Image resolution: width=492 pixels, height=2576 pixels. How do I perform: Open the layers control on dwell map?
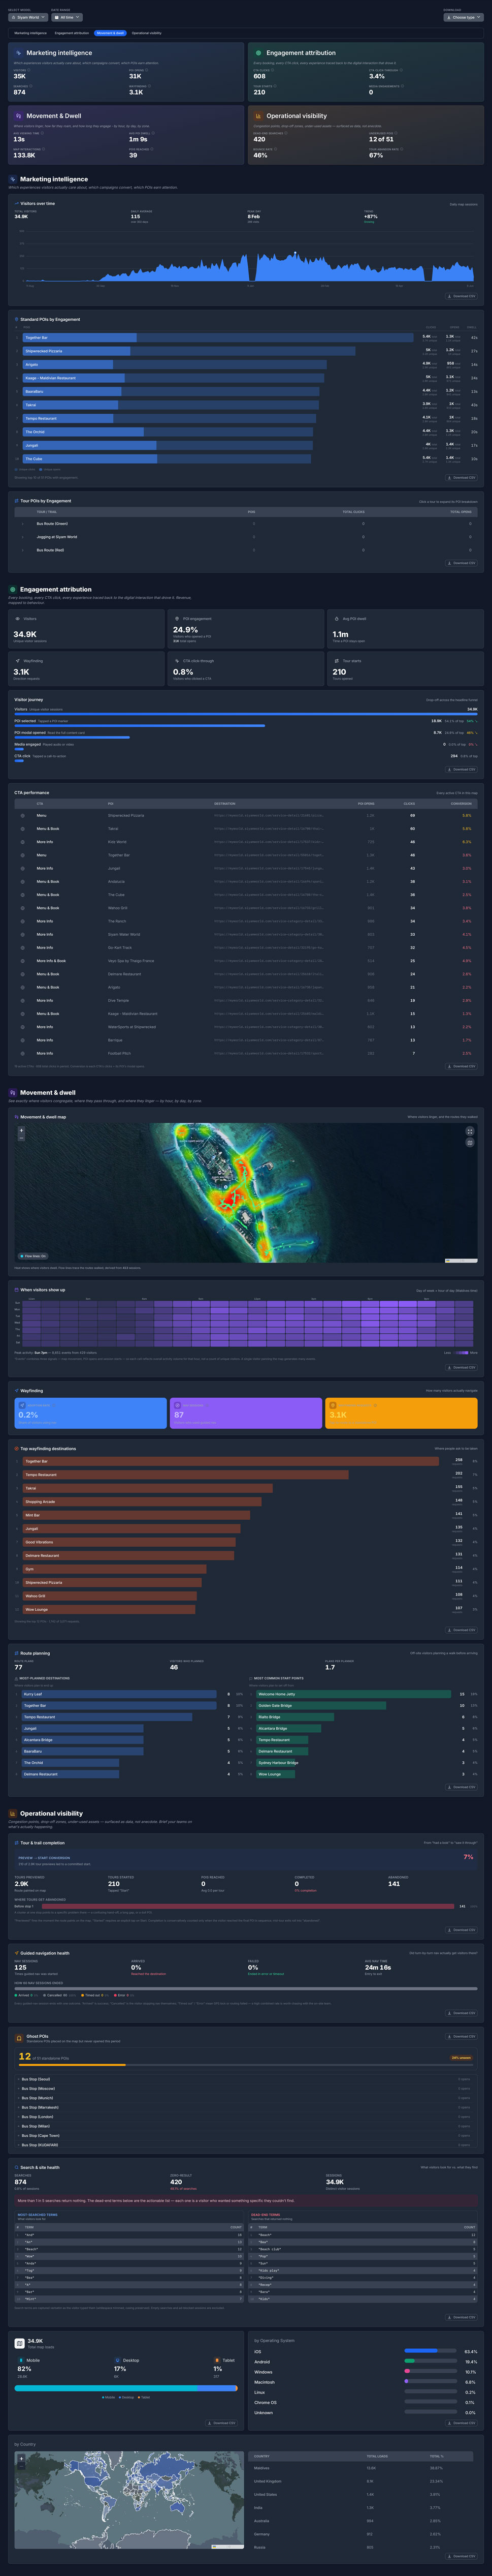tap(469, 1142)
